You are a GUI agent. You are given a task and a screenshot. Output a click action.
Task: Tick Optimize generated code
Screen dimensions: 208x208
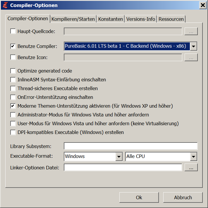coord(13,71)
